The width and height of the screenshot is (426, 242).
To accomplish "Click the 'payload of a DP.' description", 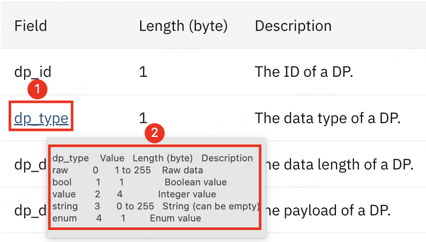I will coord(337,211).
